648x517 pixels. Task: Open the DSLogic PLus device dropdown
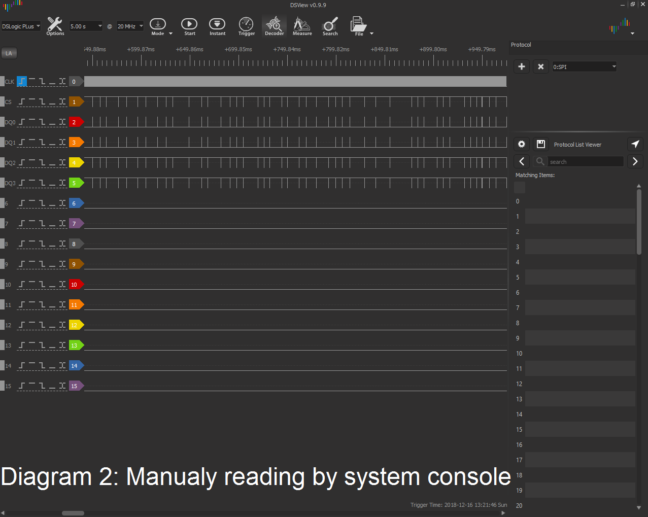21,26
